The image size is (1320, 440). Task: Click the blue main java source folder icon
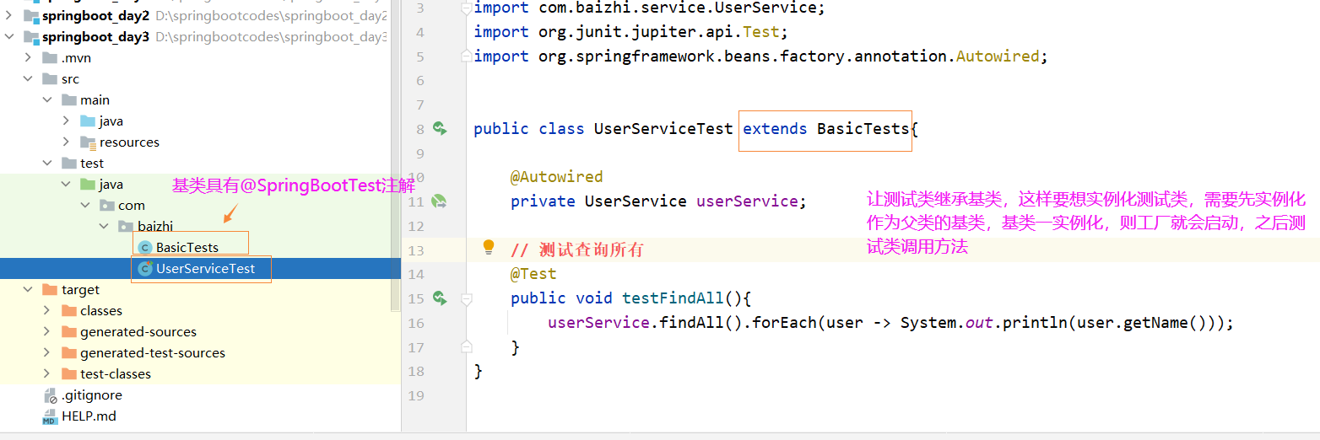(x=88, y=121)
